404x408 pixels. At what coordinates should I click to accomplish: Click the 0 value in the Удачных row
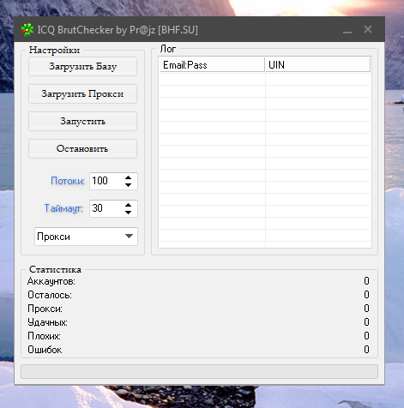366,322
